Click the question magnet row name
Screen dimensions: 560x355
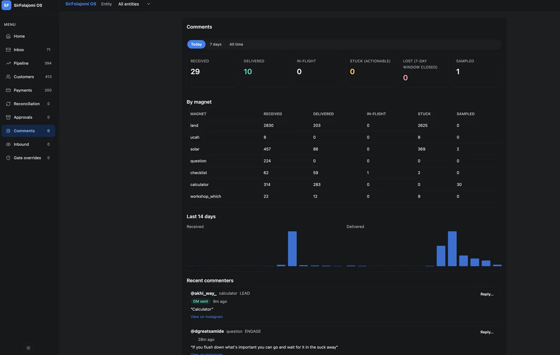pos(198,161)
